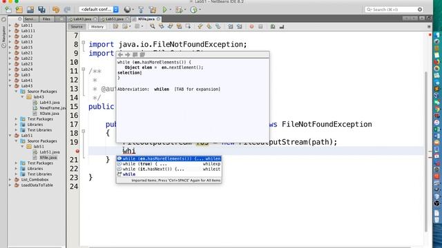Viewport: 442px width, 248px height.
Task: Collapse the Lab51 project node
Action: pyautogui.click(x=10, y=136)
